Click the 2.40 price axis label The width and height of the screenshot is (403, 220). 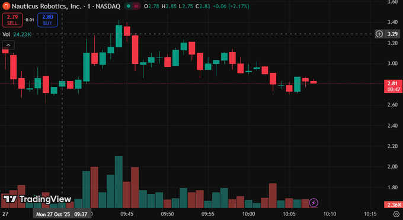[x=392, y=125]
